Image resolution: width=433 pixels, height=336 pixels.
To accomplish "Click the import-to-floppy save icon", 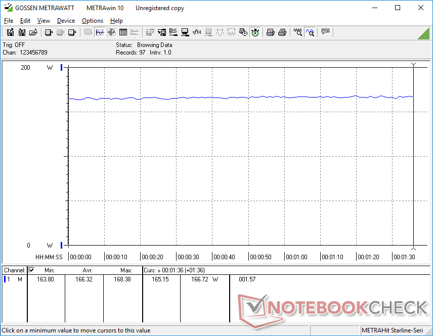I will (22, 32).
